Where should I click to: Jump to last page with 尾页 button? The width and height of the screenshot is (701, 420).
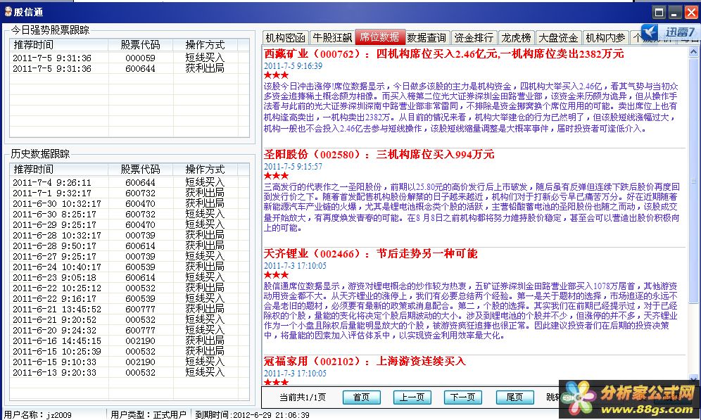coord(514,397)
